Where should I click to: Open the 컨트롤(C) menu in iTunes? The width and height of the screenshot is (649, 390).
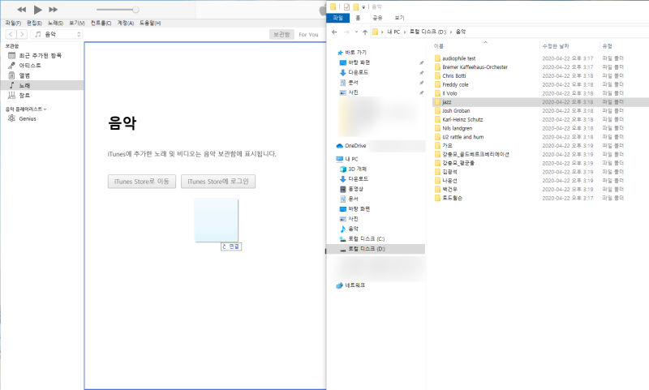[101, 24]
